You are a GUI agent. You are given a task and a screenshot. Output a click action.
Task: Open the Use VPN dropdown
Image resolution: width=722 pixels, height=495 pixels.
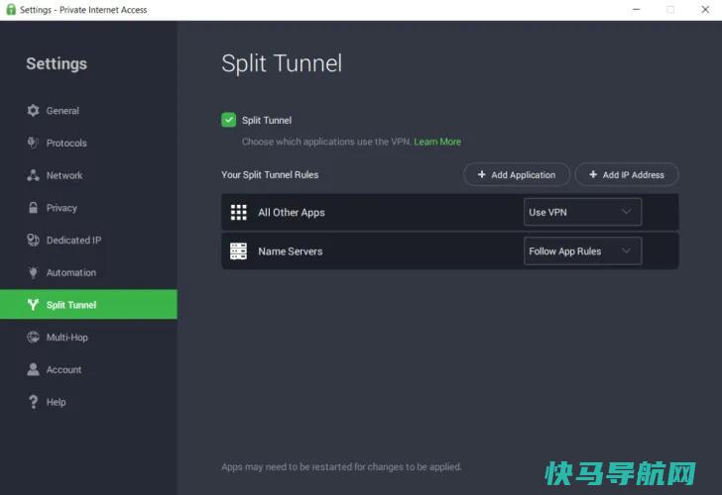point(582,212)
